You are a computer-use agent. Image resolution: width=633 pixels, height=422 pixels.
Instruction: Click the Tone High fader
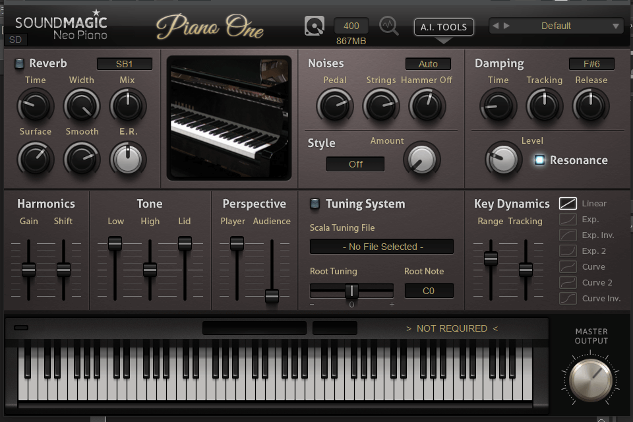150,269
